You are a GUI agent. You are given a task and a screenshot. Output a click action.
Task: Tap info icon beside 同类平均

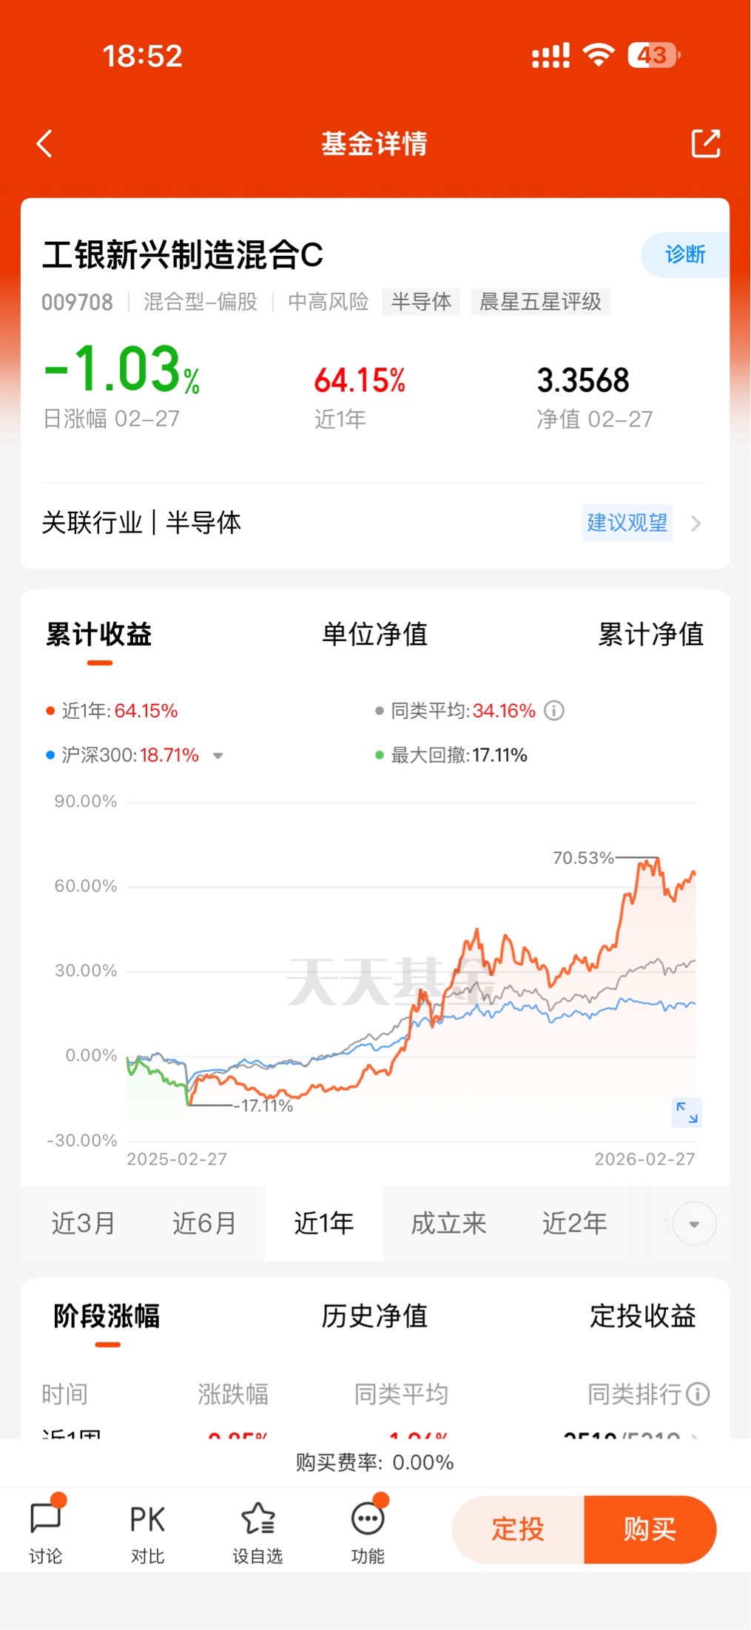(554, 711)
